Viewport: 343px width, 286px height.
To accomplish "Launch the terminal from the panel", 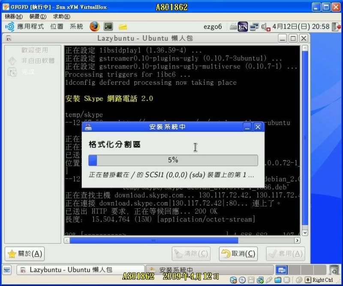I will [108, 27].
